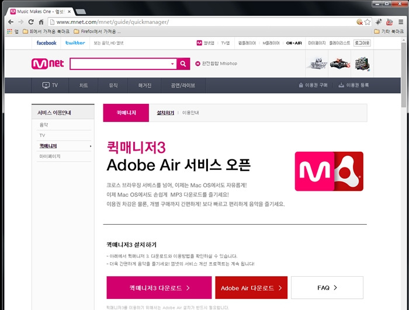Viewport: 409px width, 310px height.
Task: Open the twitter link
Action: tap(75, 43)
